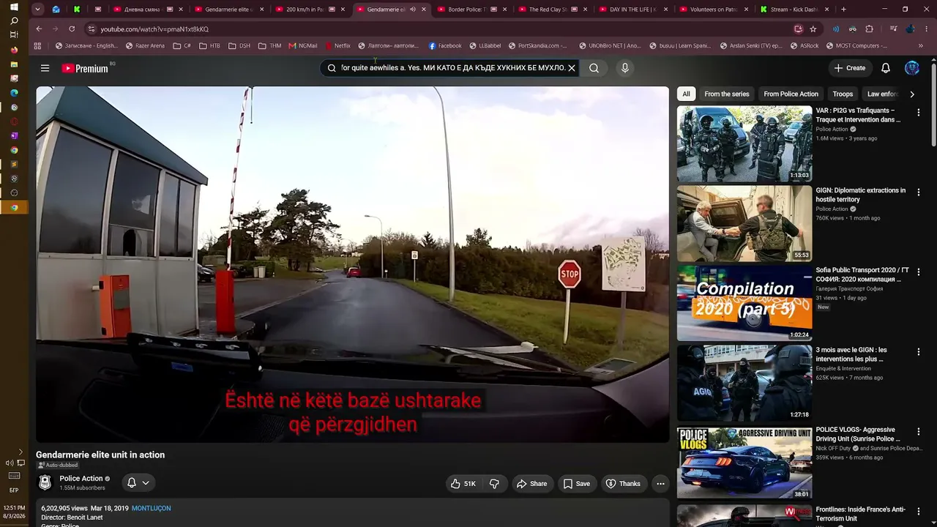Switch to The Red Clay tab

point(553,10)
